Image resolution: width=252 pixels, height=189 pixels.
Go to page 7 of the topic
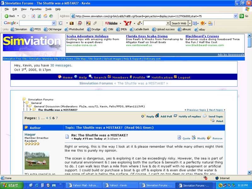57,118
